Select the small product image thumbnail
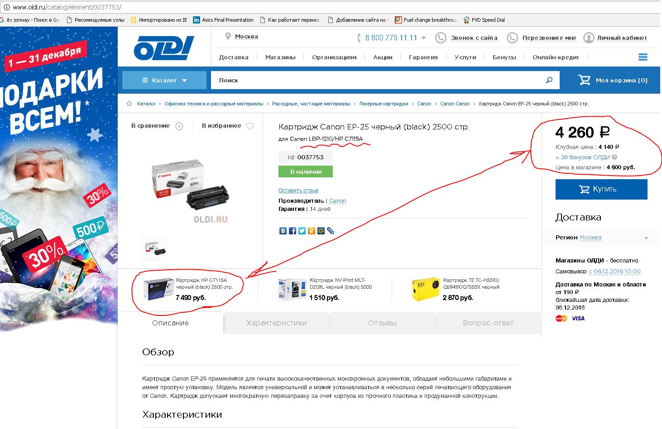The height and width of the screenshot is (429, 662). [154, 248]
